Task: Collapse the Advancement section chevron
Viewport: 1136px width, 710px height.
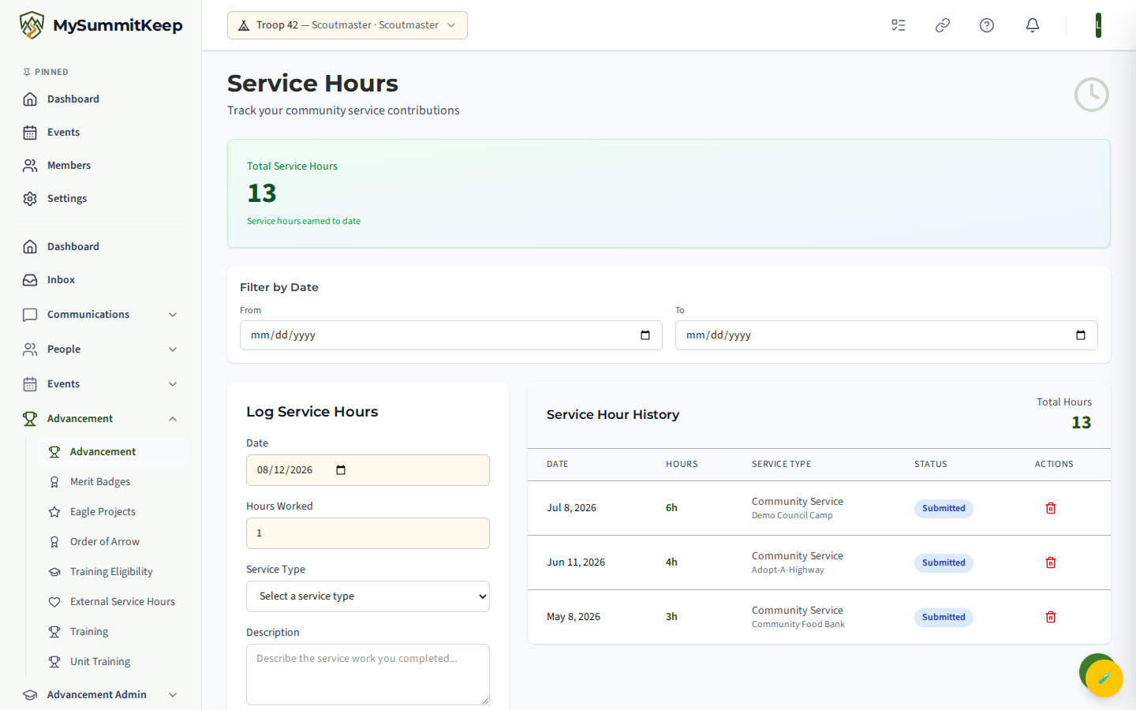Action: [173, 419]
